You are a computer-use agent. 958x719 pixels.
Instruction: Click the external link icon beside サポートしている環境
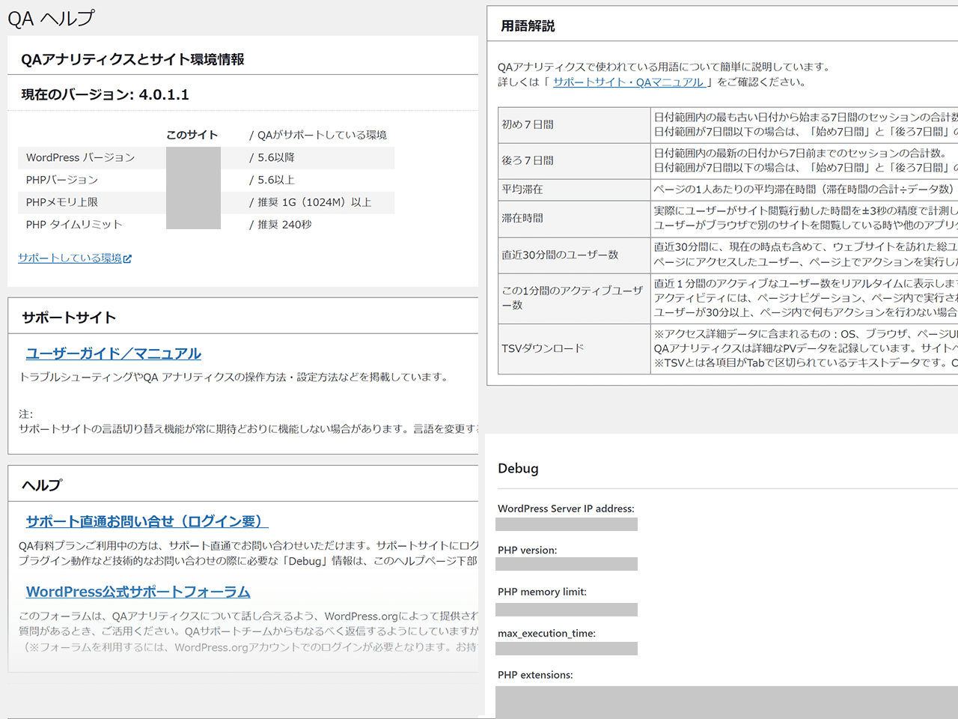[127, 259]
